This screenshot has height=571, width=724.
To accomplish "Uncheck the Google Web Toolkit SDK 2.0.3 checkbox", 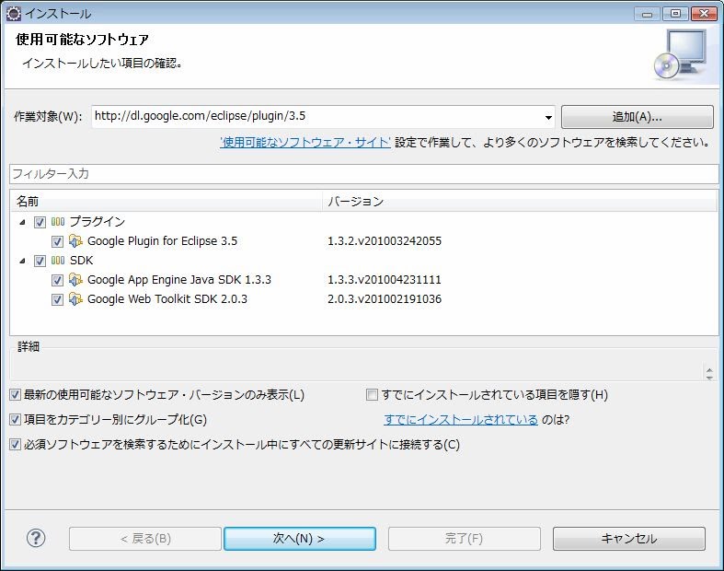I will [57, 299].
